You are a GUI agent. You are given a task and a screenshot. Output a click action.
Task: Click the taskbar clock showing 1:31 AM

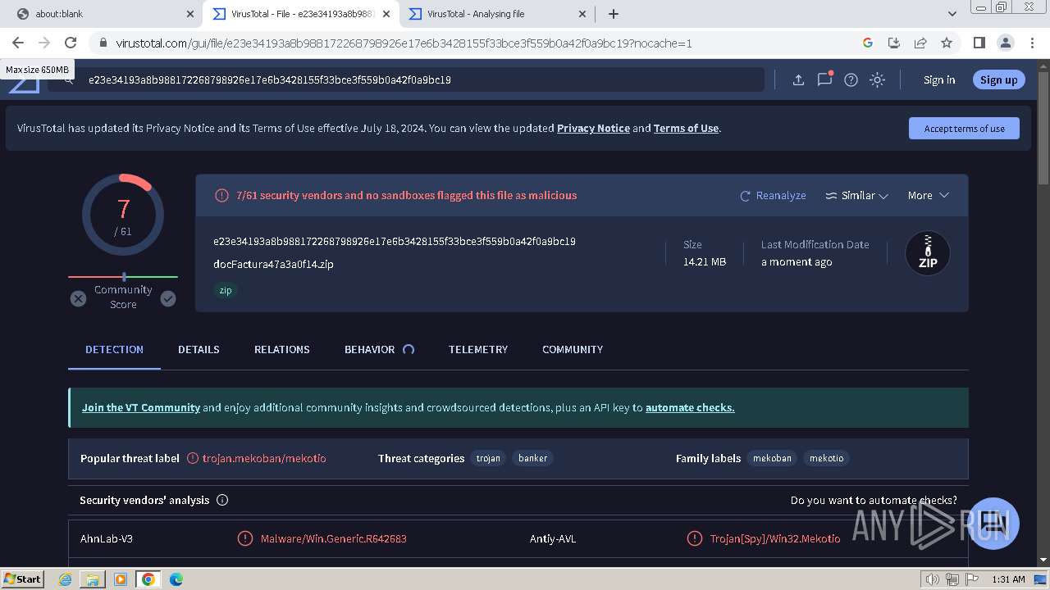pos(1008,579)
